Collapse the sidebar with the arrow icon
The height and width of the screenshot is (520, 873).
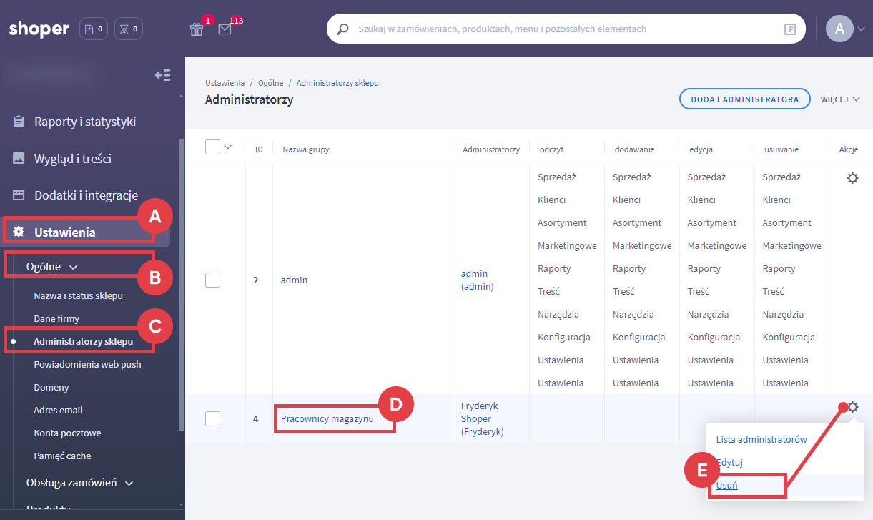pyautogui.click(x=163, y=75)
